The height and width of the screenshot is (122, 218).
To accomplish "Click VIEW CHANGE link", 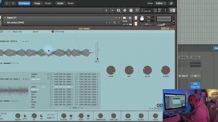I will 84,29.
